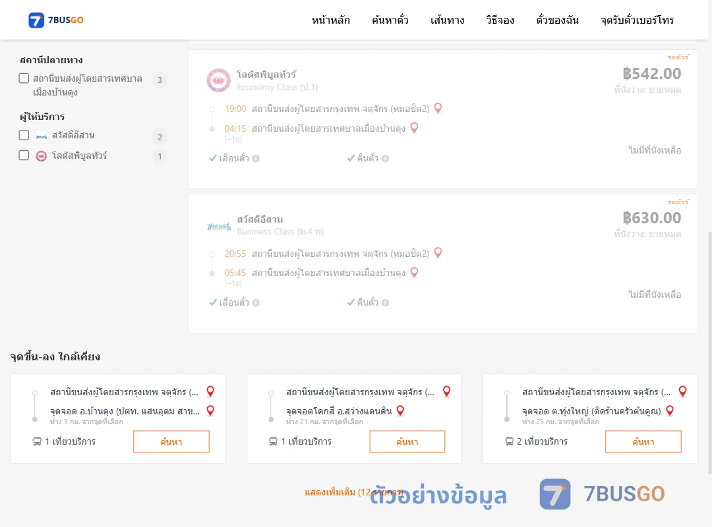The height and width of the screenshot is (527, 712).
Task: Click bus icon in อ.สว่างแดนดิน card
Action: 273,441
